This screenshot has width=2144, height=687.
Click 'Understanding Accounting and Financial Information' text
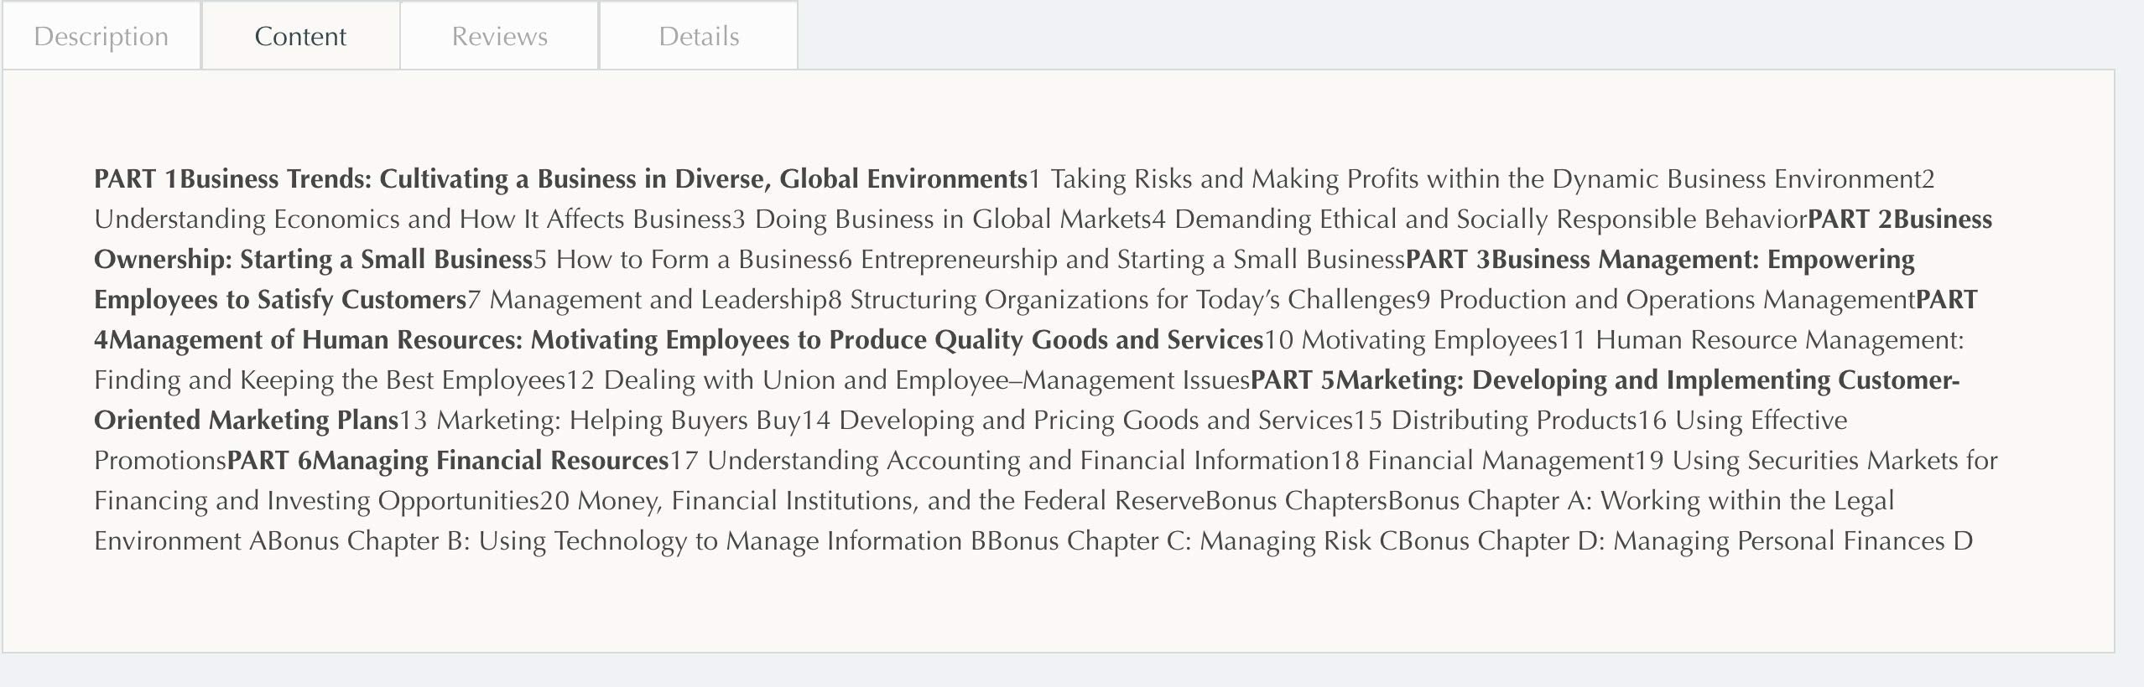point(1017,461)
